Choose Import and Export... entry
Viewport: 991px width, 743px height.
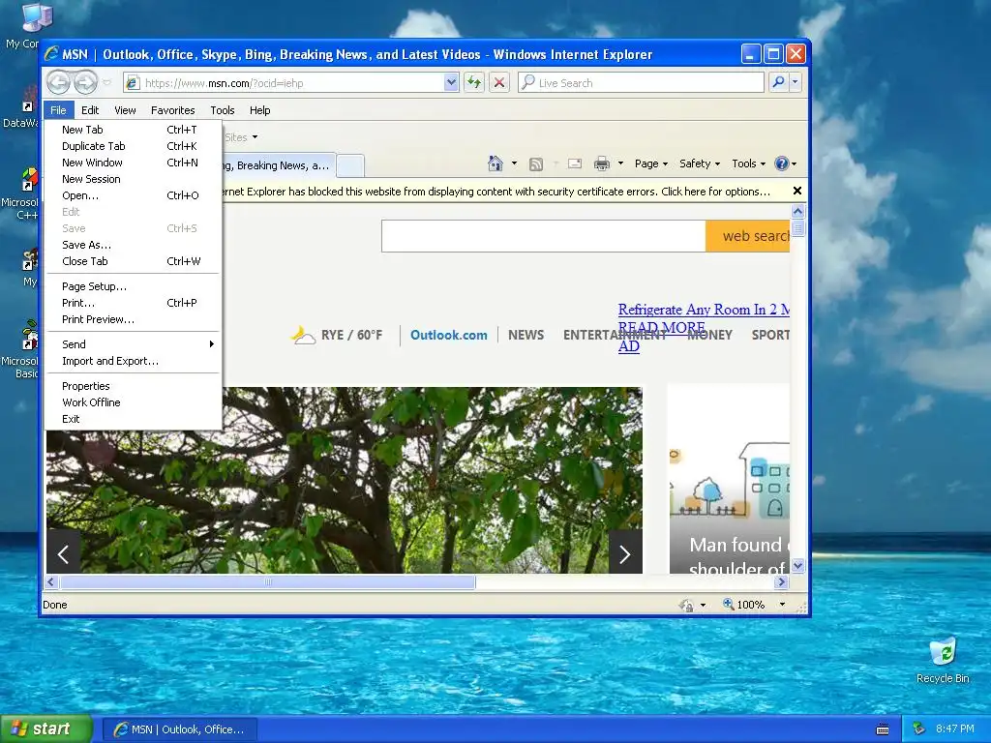point(134,361)
